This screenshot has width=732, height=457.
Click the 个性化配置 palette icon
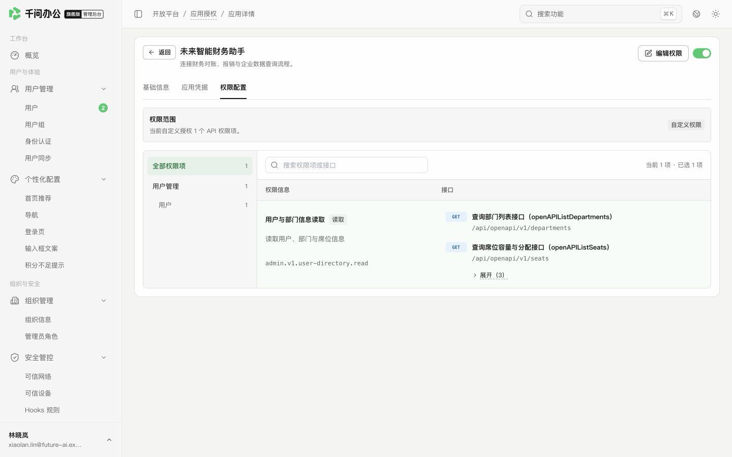pos(15,179)
